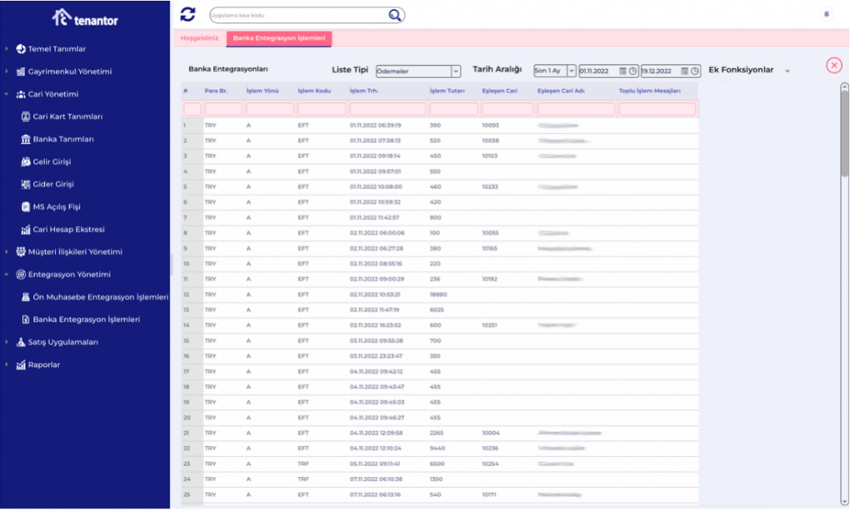Click the search magnifier icon
This screenshot has height=511, width=853.
395,15
